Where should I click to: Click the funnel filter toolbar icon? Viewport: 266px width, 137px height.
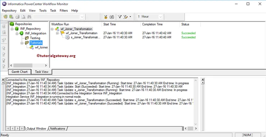coord(120,16)
